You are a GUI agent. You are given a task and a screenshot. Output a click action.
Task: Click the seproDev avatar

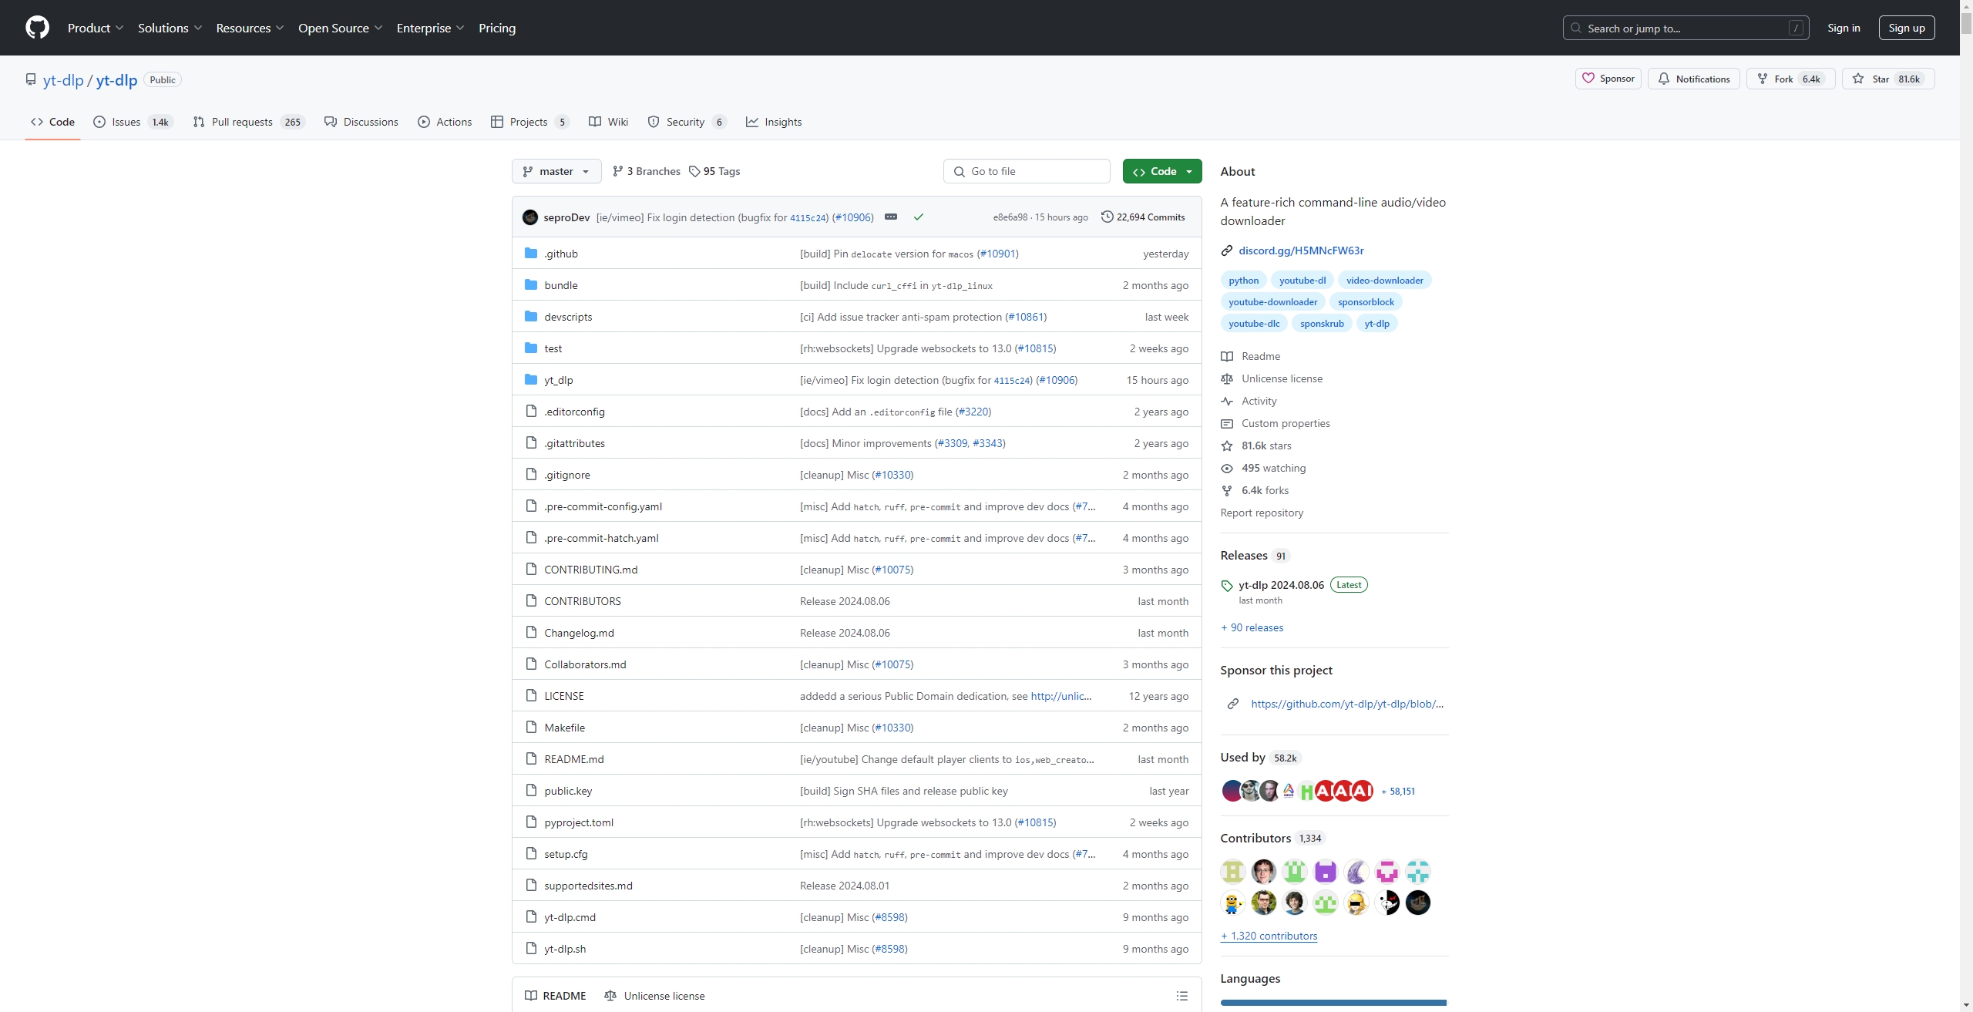[x=530, y=217]
